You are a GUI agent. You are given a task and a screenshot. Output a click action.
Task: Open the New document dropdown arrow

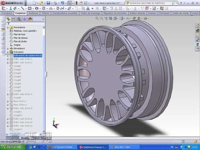37,3
